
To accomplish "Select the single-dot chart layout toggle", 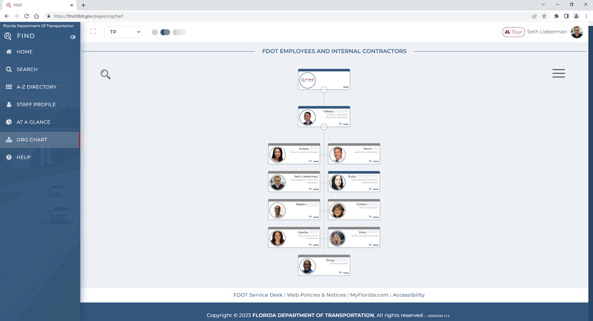I will [155, 32].
